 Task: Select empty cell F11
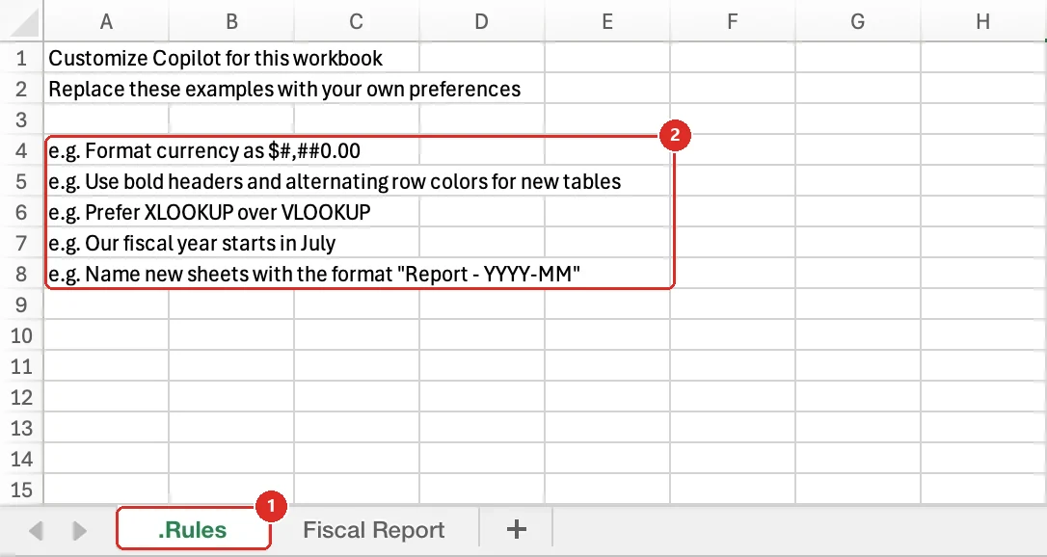point(733,366)
